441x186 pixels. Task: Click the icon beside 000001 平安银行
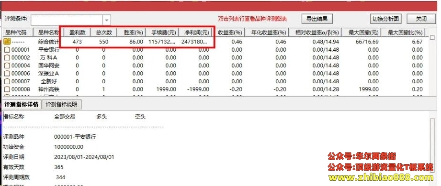tap(7, 50)
